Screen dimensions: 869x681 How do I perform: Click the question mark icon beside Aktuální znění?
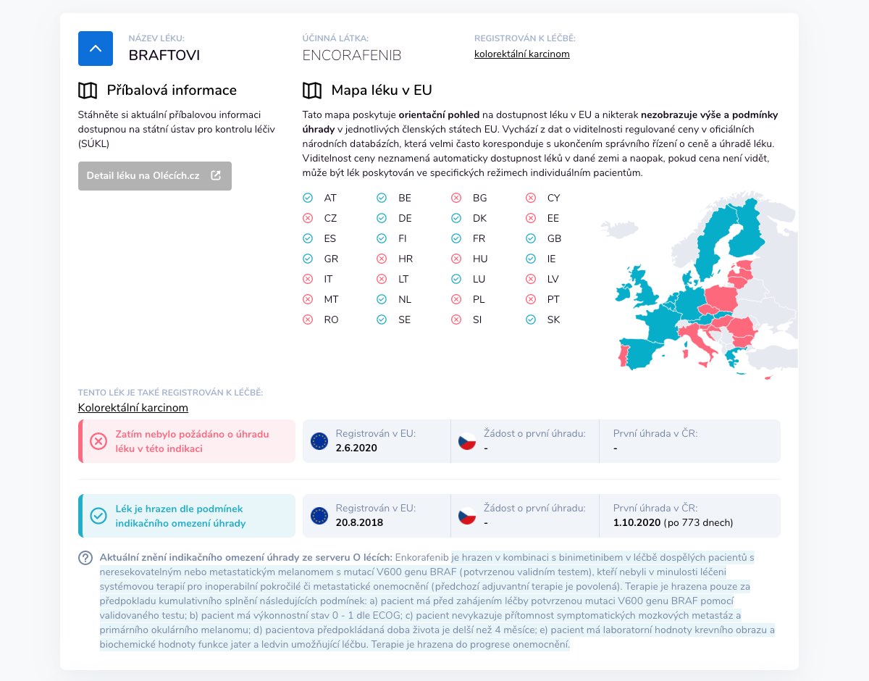[x=86, y=558]
